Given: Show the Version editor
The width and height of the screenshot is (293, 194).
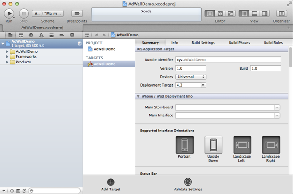Looking at the screenshot, I should coord(230,13).
